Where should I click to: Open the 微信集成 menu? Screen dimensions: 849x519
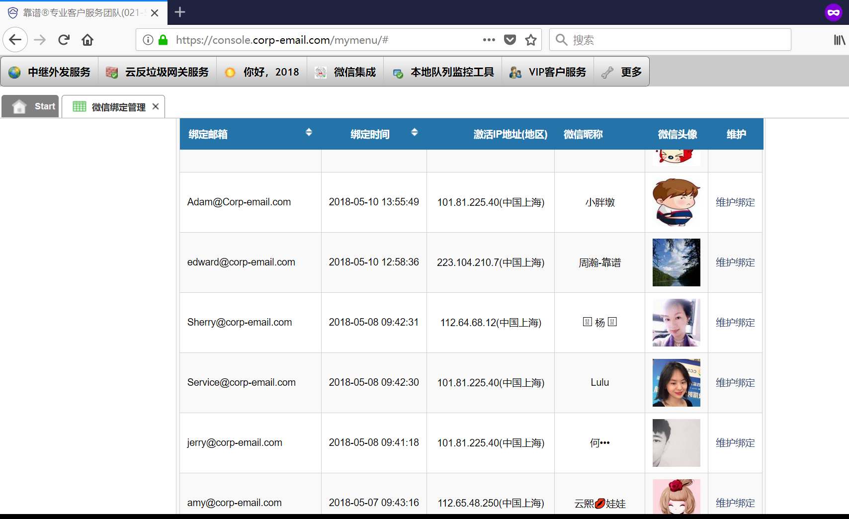pyautogui.click(x=345, y=72)
